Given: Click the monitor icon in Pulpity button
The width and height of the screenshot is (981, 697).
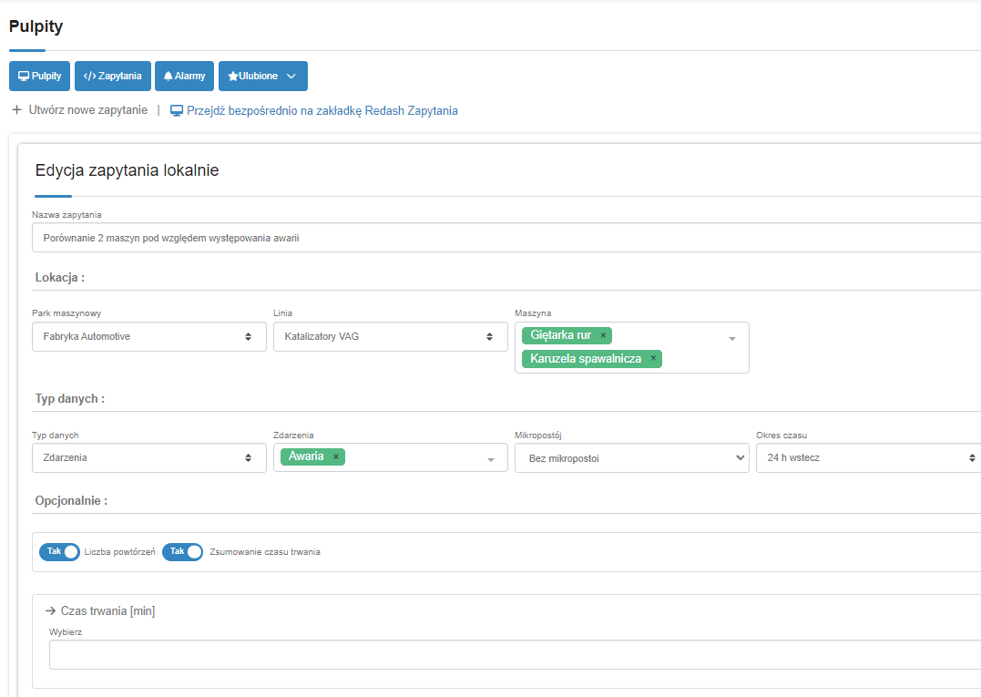Looking at the screenshot, I should pyautogui.click(x=24, y=77).
